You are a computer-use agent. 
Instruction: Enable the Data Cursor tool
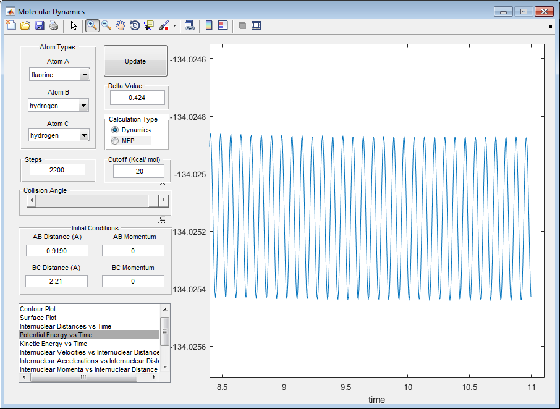[149, 25]
